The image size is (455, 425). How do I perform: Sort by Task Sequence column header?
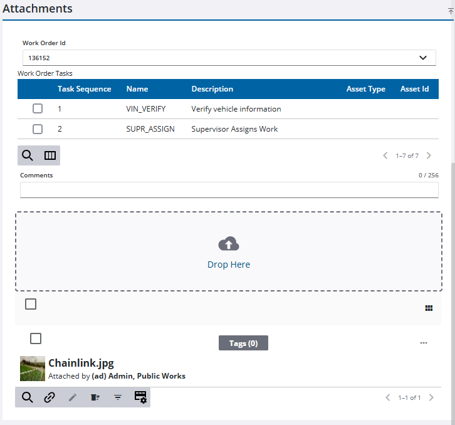84,89
